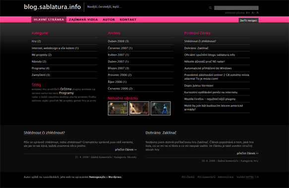Open category Mé projekty (2)
This screenshot has height=188, width=289.
coord(42,55)
